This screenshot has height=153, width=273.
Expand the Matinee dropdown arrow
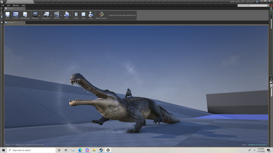click(61, 16)
